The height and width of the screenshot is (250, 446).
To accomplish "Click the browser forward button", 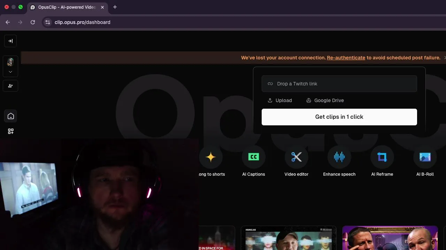I will tap(20, 22).
